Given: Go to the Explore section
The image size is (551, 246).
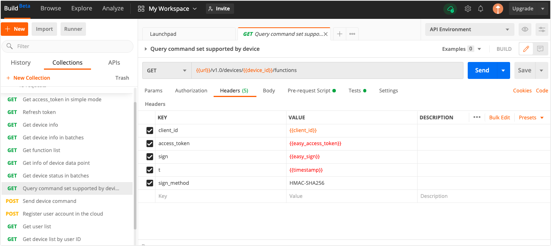Looking at the screenshot, I should tap(82, 8).
